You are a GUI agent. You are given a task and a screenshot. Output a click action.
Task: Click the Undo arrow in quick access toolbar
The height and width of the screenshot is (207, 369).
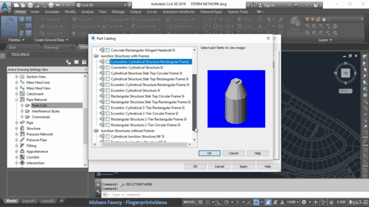(x=58, y=5)
